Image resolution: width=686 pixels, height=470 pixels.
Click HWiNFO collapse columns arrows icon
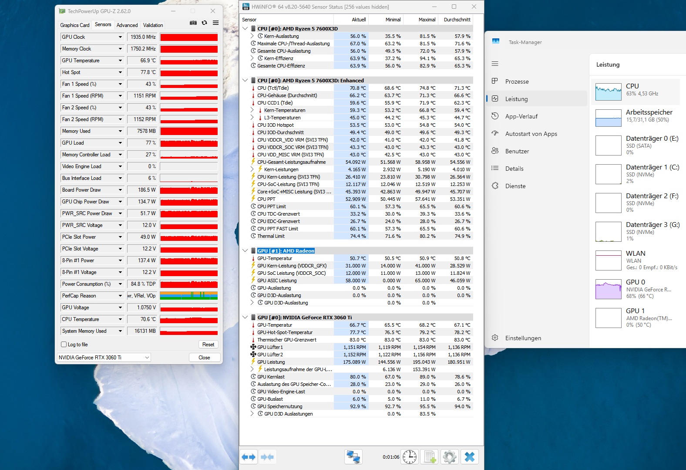(x=267, y=457)
